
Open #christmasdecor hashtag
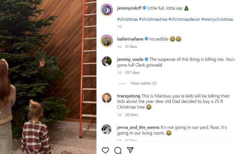184,19
